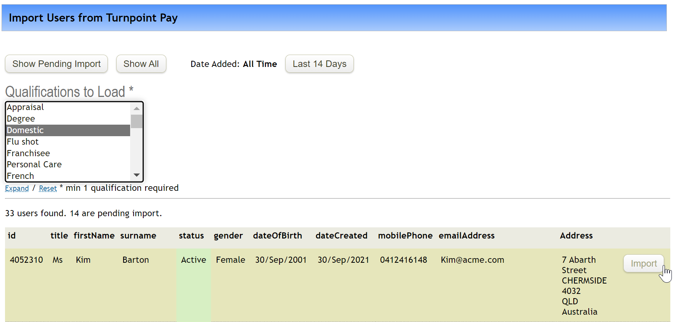Import user Kim Barton

pyautogui.click(x=643, y=264)
